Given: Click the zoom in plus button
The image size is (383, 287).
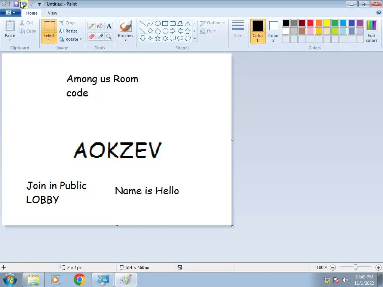Looking at the screenshot, I should coord(379,268).
